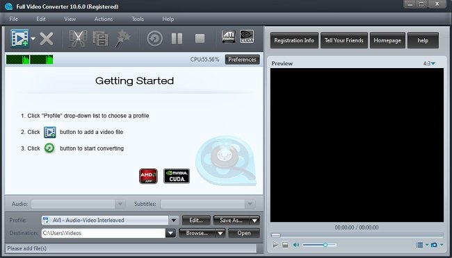This screenshot has height=258, width=452.
Task: Open the Edit menu
Action: point(41,19)
